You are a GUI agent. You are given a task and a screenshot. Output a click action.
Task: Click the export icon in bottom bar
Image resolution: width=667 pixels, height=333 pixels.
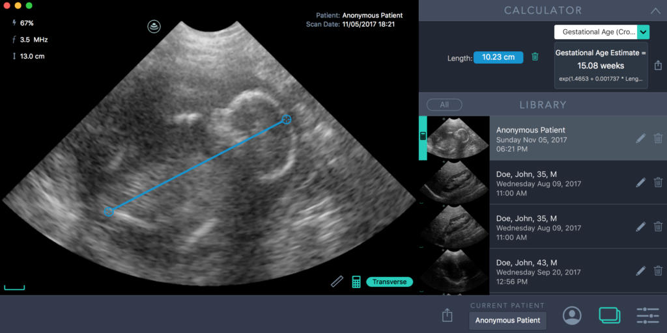tap(447, 315)
